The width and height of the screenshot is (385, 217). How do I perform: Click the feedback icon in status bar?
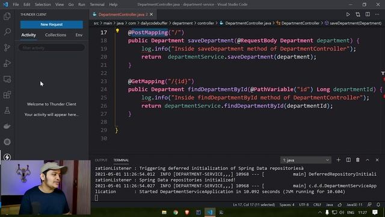[369, 205]
